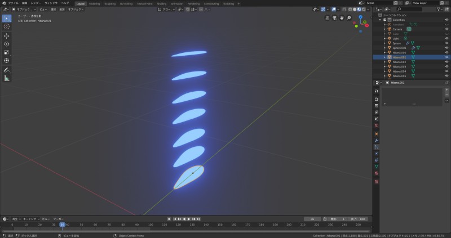Viewport: 451px width, 238px height.
Task: Select the Move tool
Action: (x=7, y=36)
